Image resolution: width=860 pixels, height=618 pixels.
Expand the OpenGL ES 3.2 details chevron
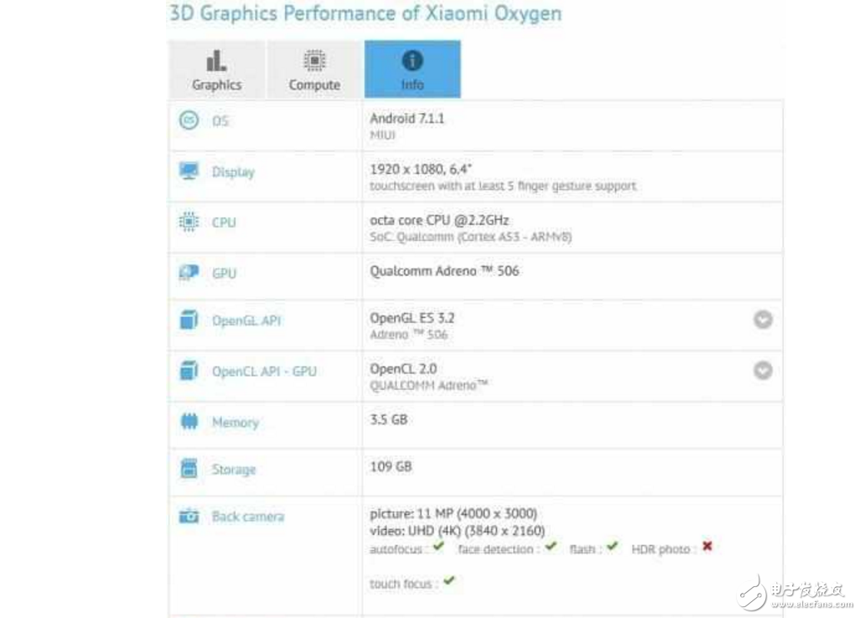coord(762,319)
